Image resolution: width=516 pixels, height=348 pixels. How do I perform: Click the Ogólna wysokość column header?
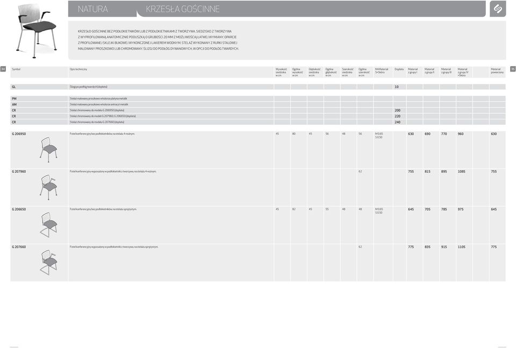(x=297, y=73)
